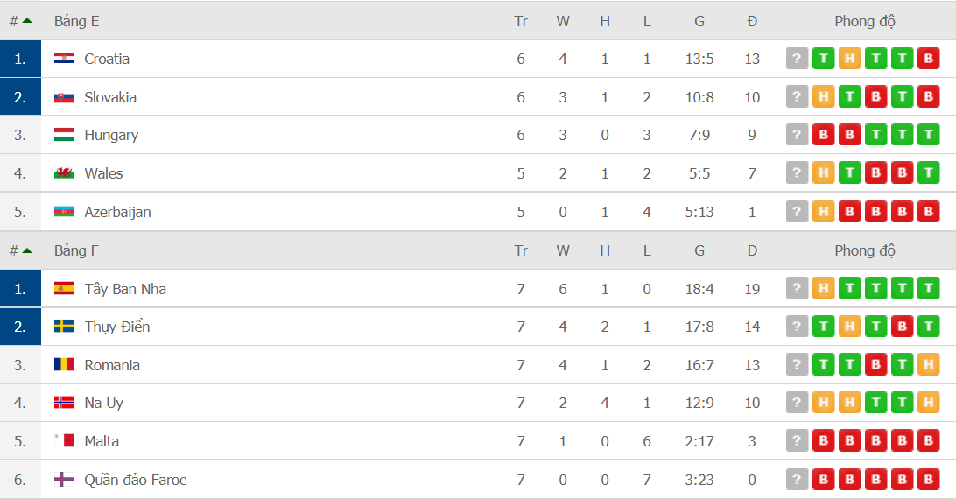This screenshot has height=499, width=956.
Task: Click the Azerbaijan flag icon
Action: click(64, 212)
